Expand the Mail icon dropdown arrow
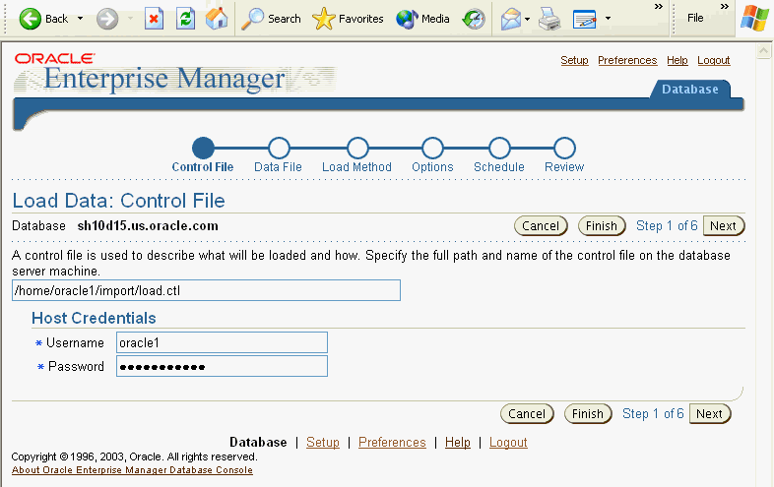Viewport: 774px width, 487px height. click(528, 19)
